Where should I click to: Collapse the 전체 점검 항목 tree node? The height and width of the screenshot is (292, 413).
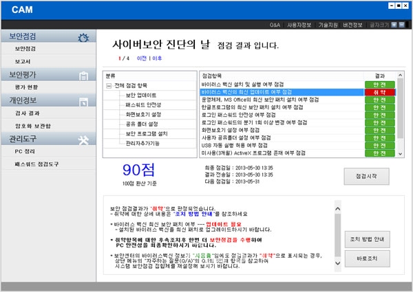click(x=109, y=85)
